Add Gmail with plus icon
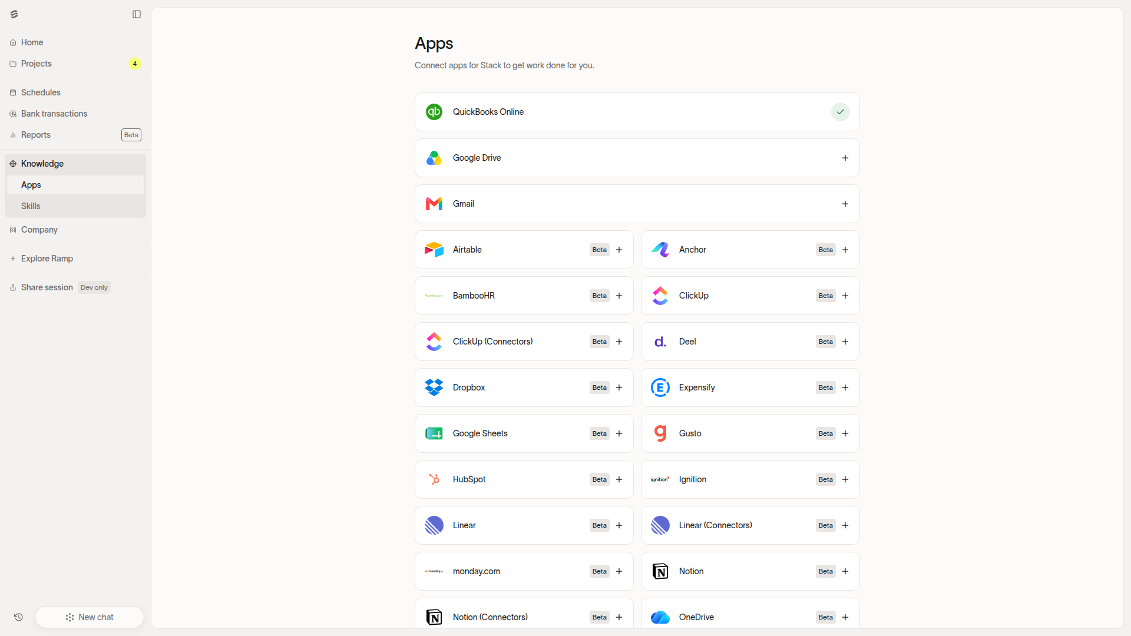The image size is (1131, 636). click(845, 204)
